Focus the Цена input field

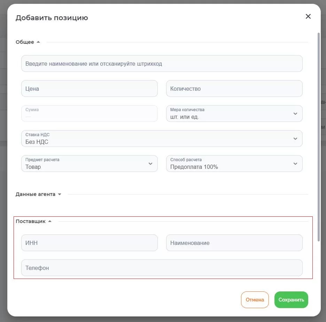click(89, 89)
